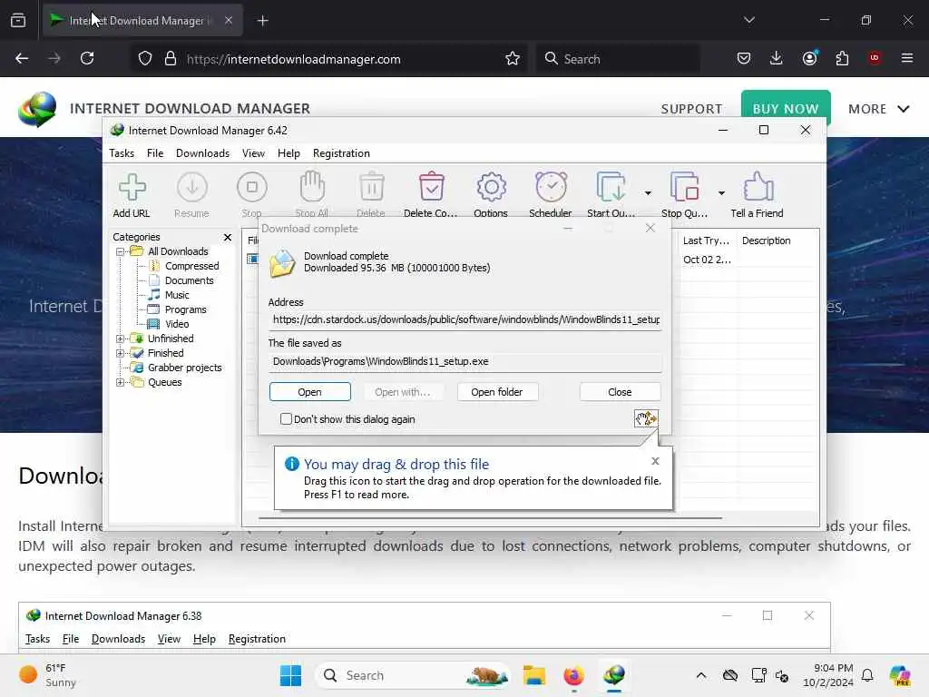
Task: Click the uBlock Origin extension icon
Action: (875, 58)
